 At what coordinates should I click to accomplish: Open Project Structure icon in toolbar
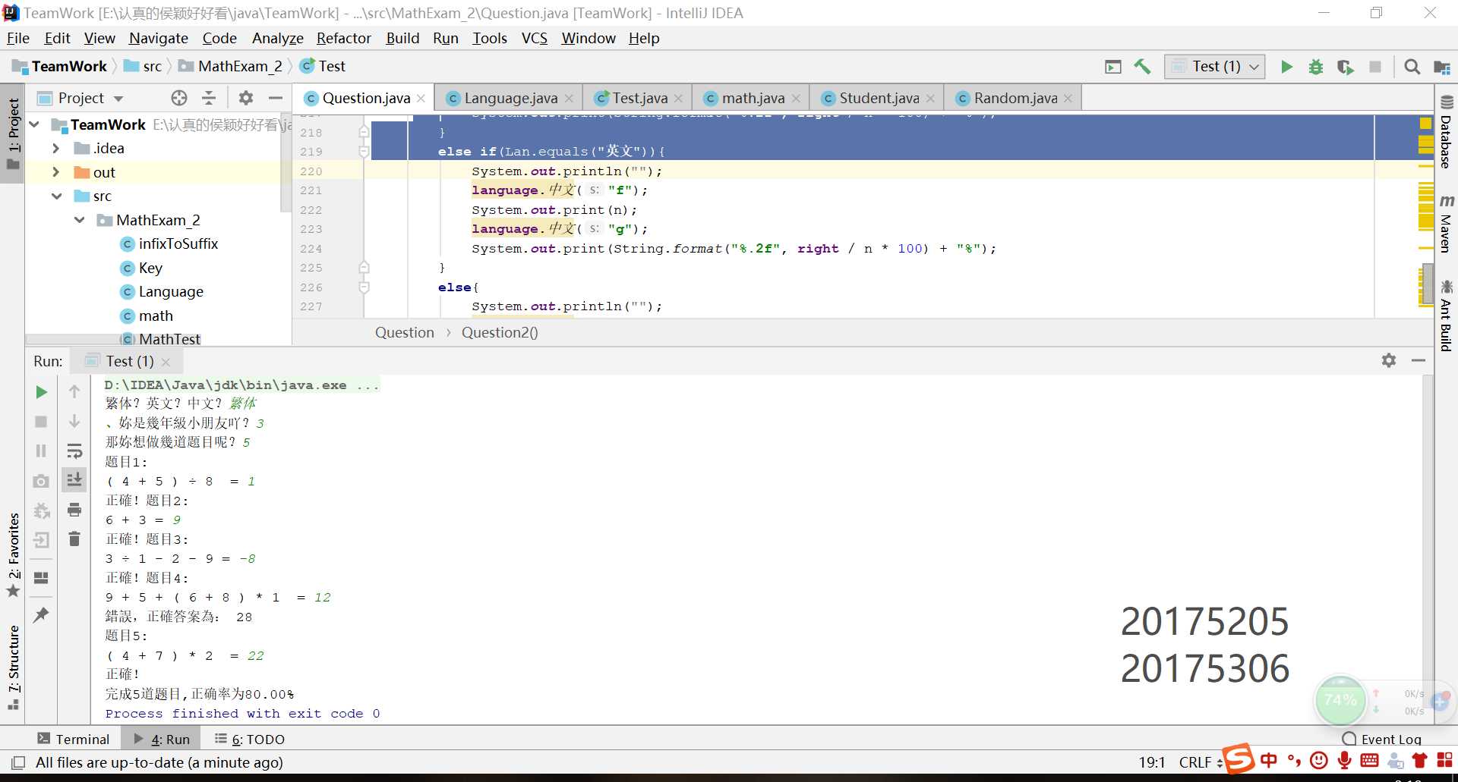1441,67
